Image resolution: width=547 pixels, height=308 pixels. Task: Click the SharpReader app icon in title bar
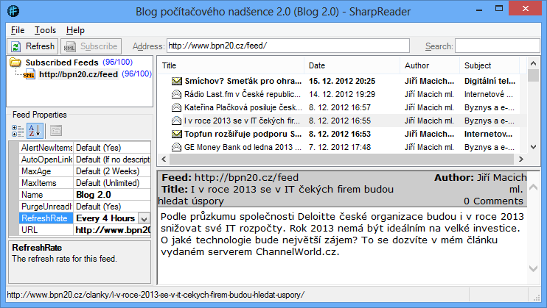[x=13, y=12]
